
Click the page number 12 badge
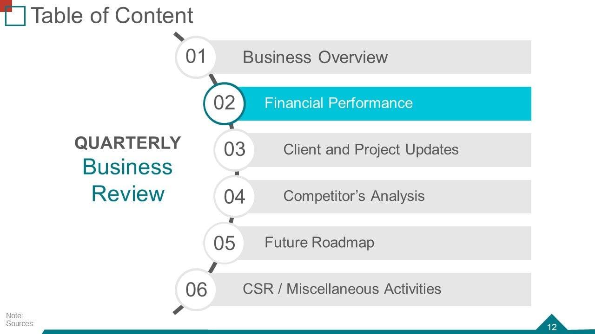pos(552,327)
